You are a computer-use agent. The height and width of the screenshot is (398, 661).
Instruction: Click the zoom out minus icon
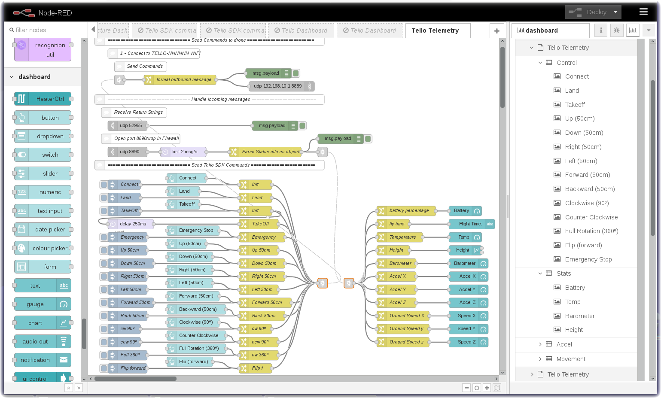[466, 388]
